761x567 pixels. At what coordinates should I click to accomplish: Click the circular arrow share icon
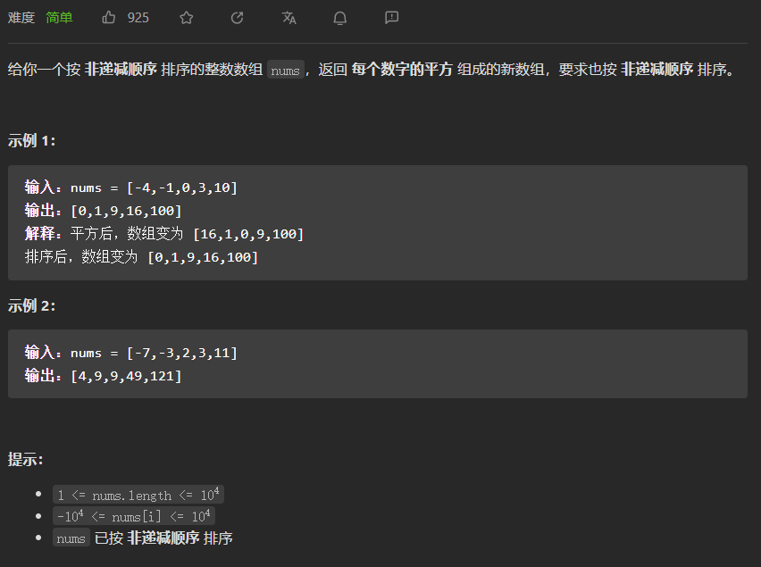coord(237,18)
